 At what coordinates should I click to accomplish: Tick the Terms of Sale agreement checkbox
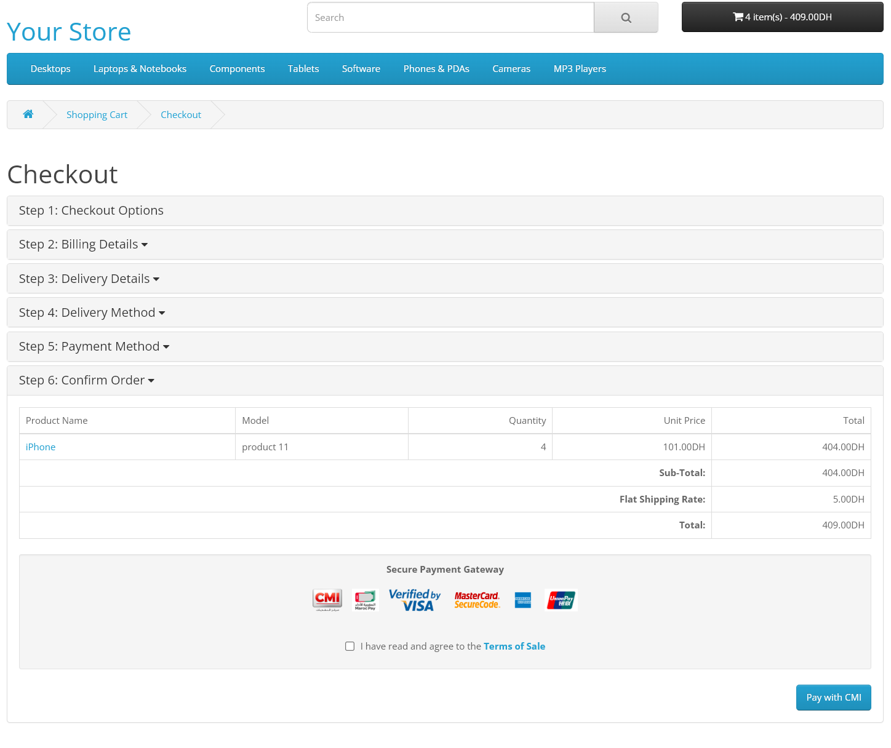click(350, 647)
